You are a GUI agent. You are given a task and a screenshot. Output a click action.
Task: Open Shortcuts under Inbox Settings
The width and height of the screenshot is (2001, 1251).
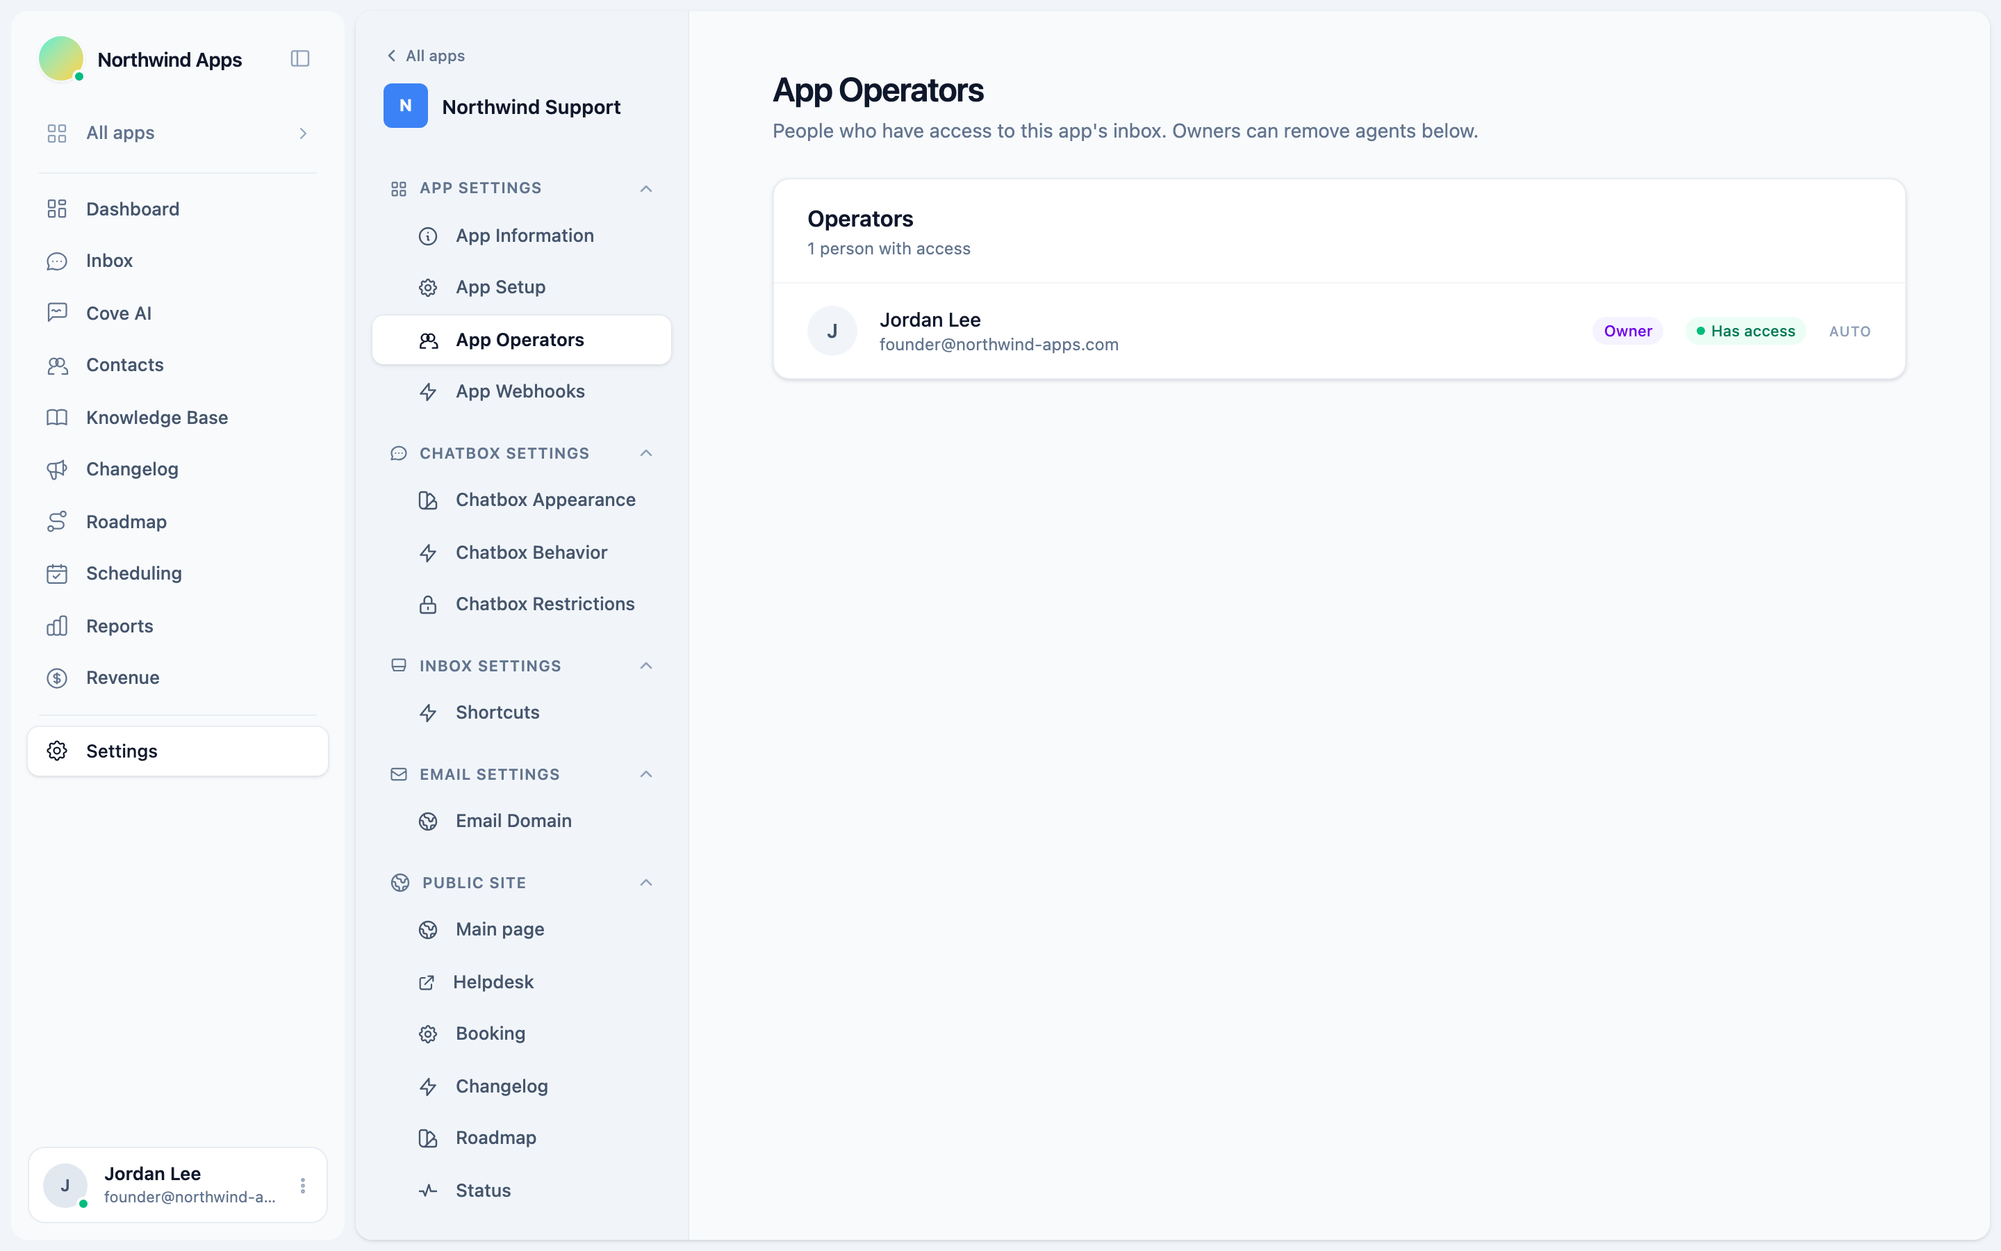click(x=522, y=712)
